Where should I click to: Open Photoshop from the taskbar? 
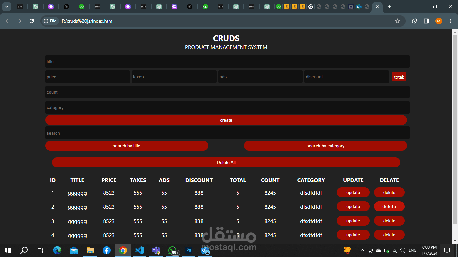tap(189, 250)
